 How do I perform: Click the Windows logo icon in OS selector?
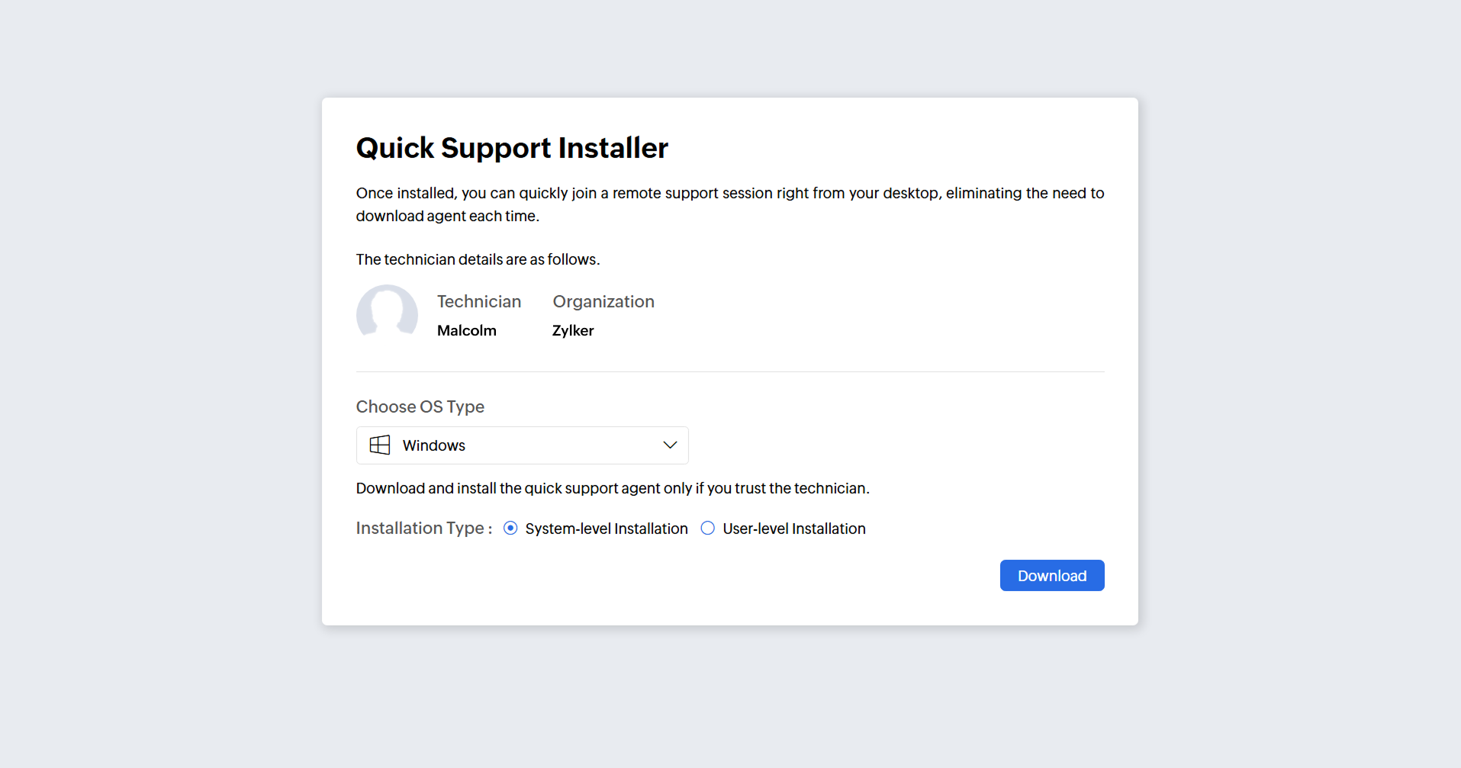coord(380,445)
